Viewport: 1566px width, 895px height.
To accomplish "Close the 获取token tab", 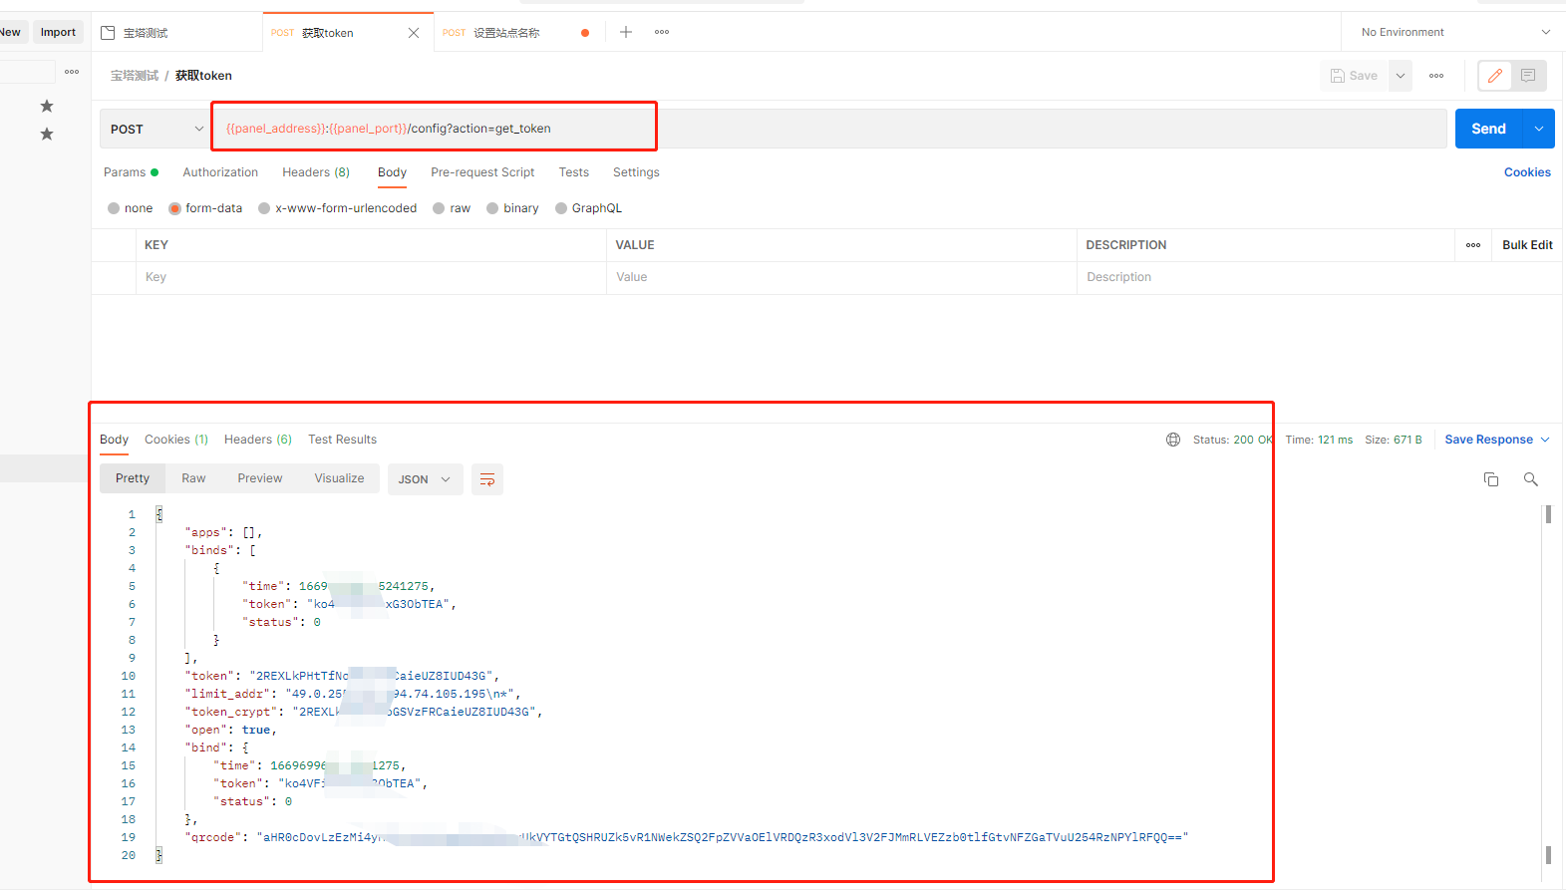I will [414, 33].
